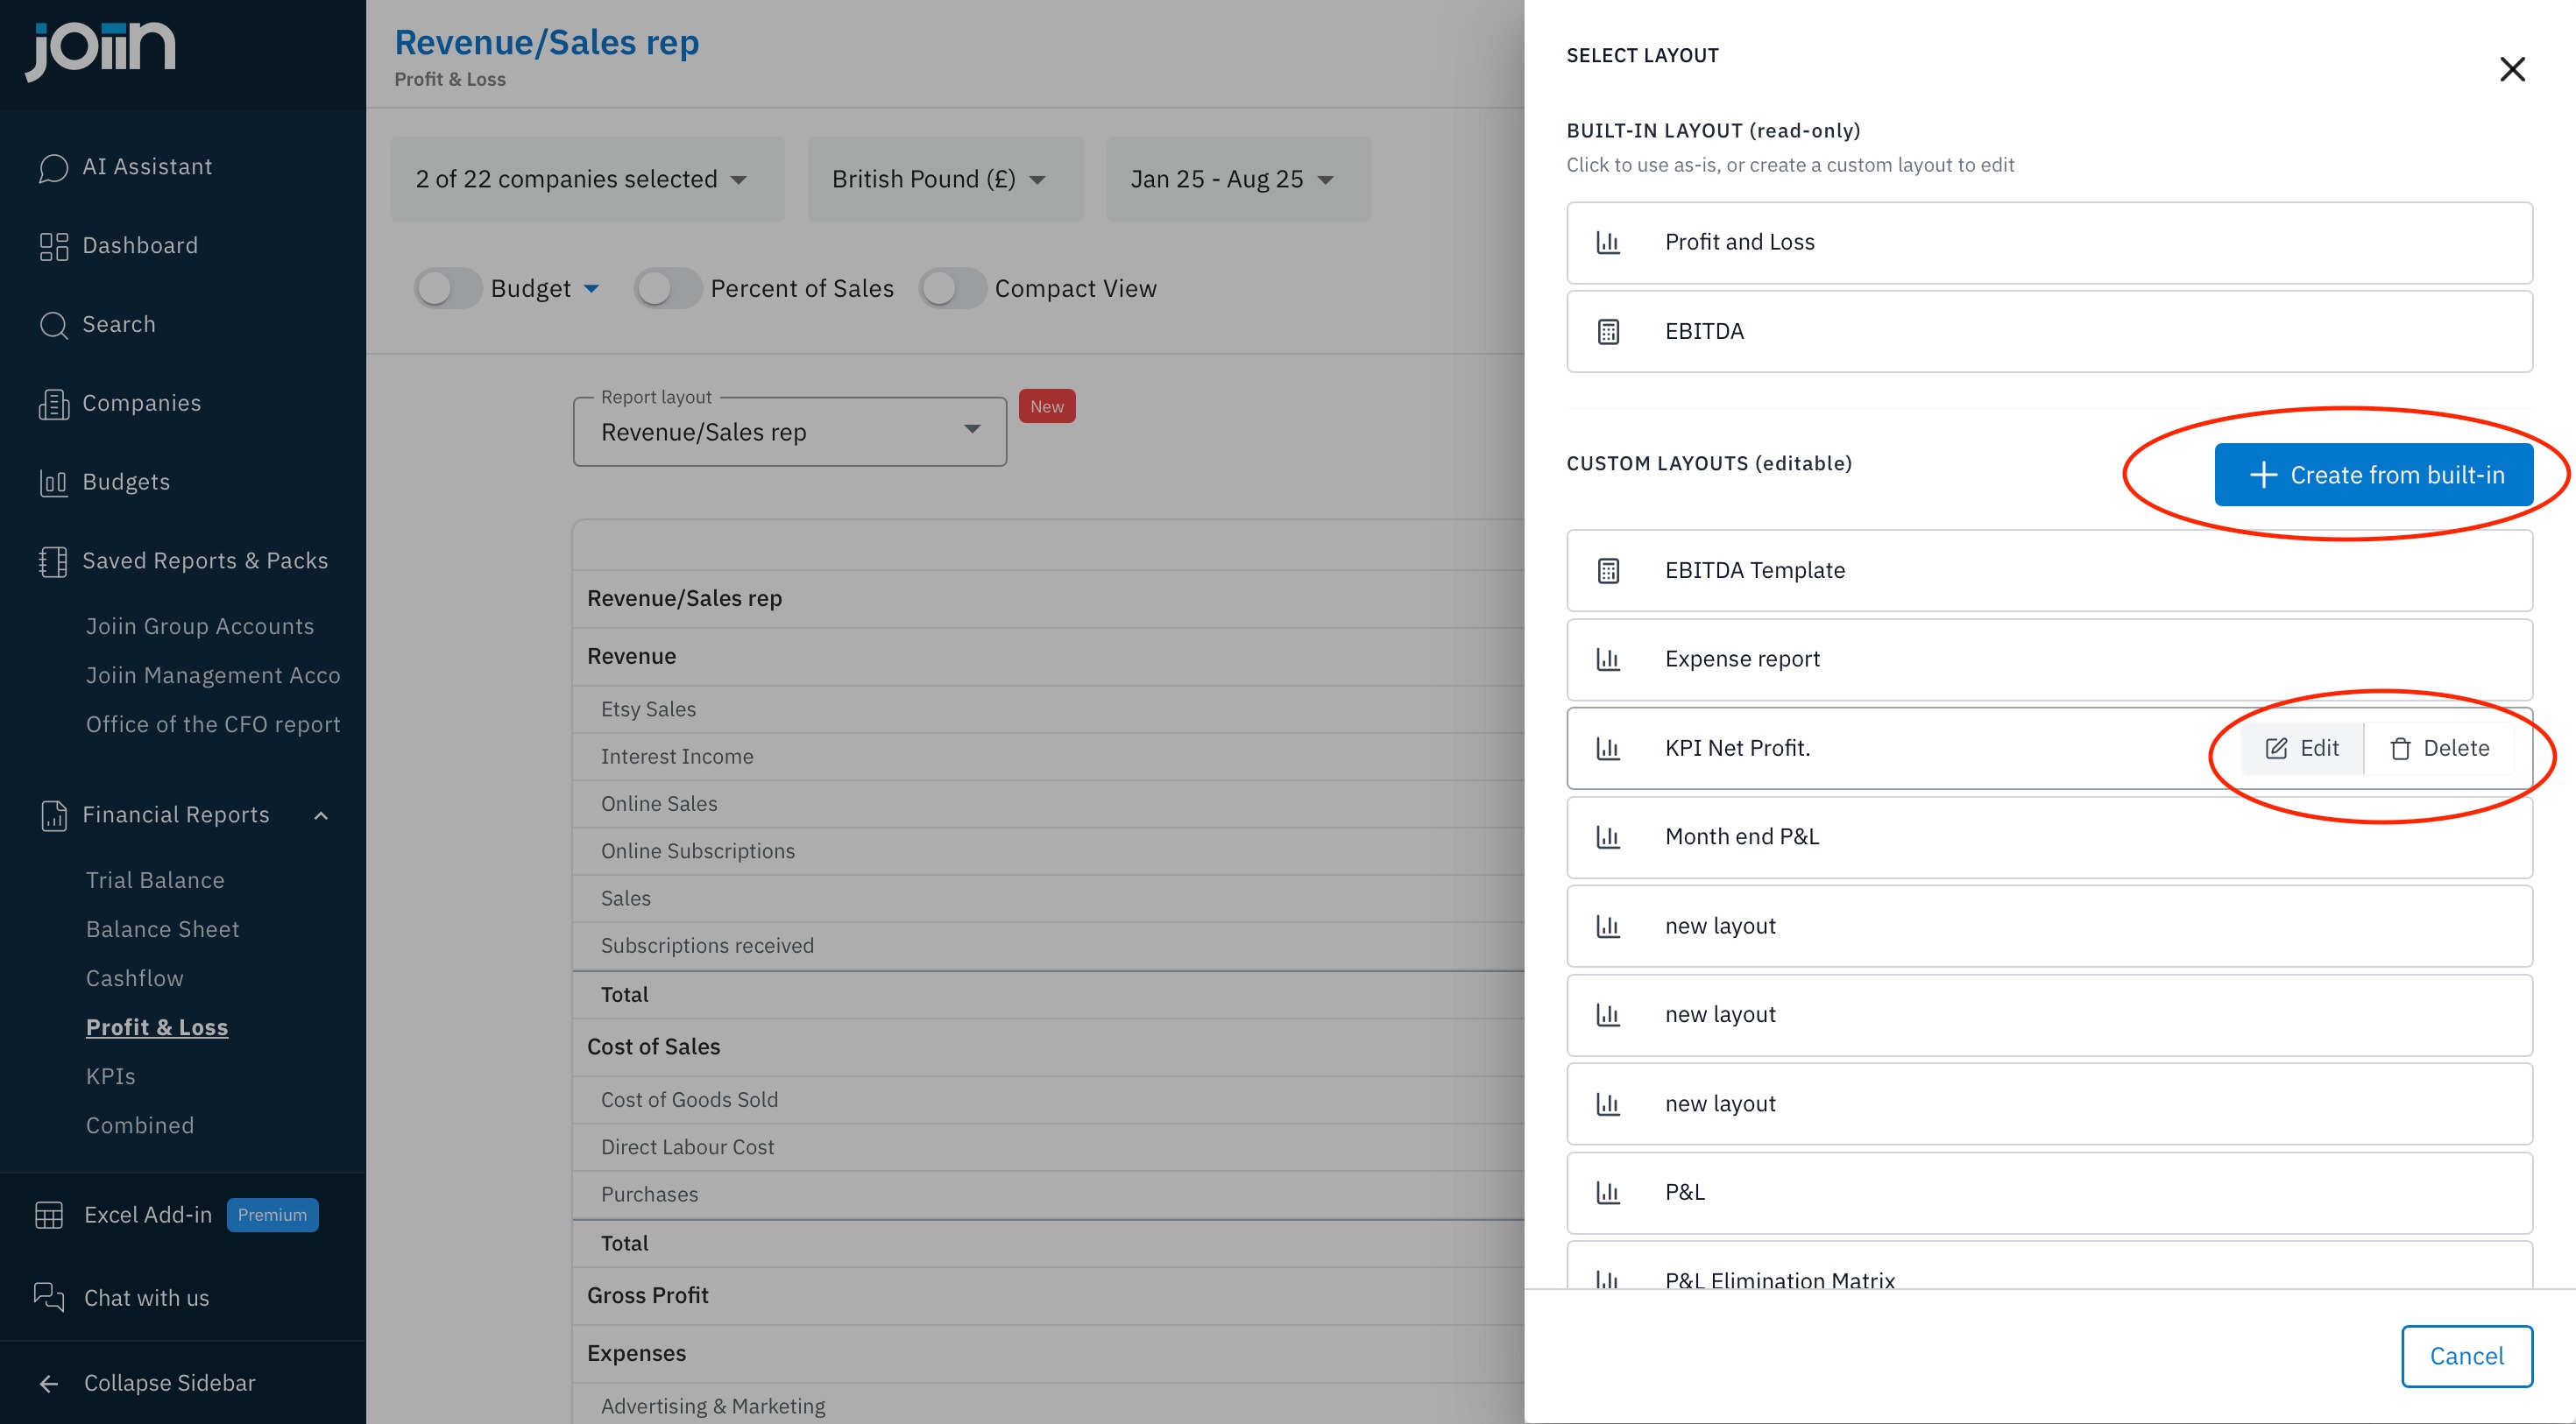Click the trash icon on KPI Net Profit.
This screenshot has width=2576, height=1424.
[x=2400, y=749]
